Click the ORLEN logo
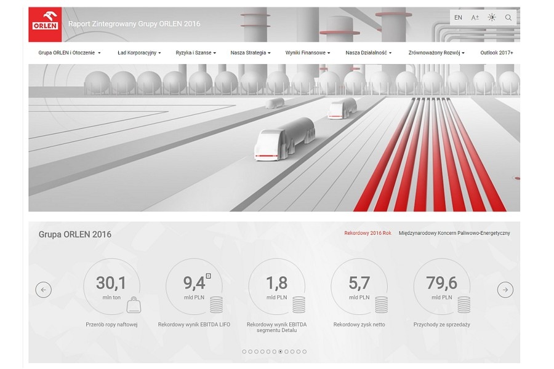 45,24
